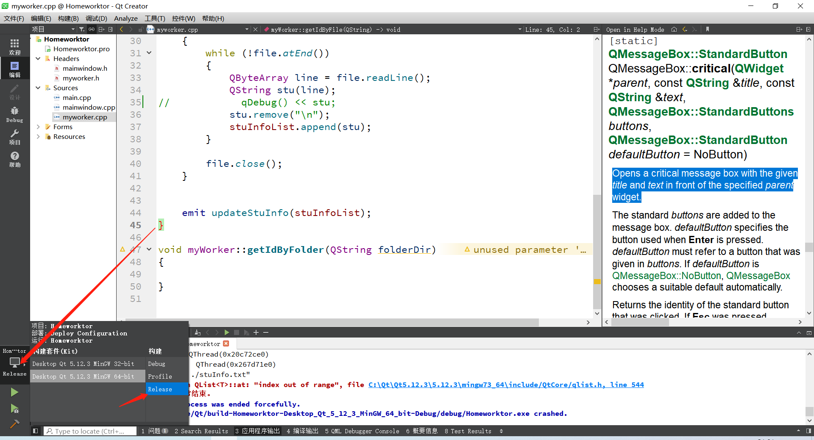Viewport: 814px width, 440px height.
Task: Run the project with the green arrow
Action: click(14, 392)
